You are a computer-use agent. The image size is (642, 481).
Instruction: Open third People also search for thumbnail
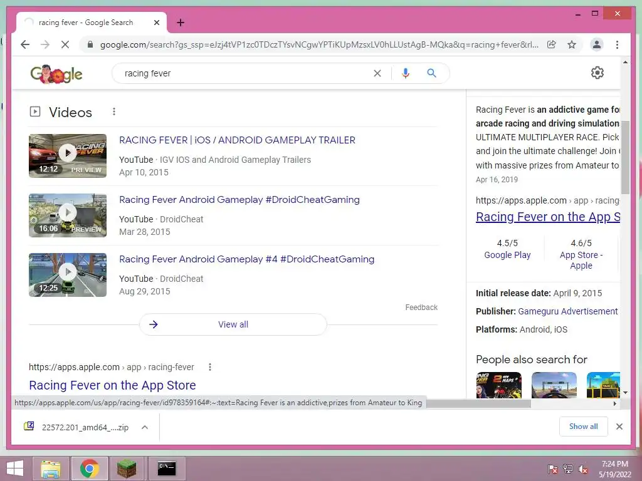pos(603,385)
